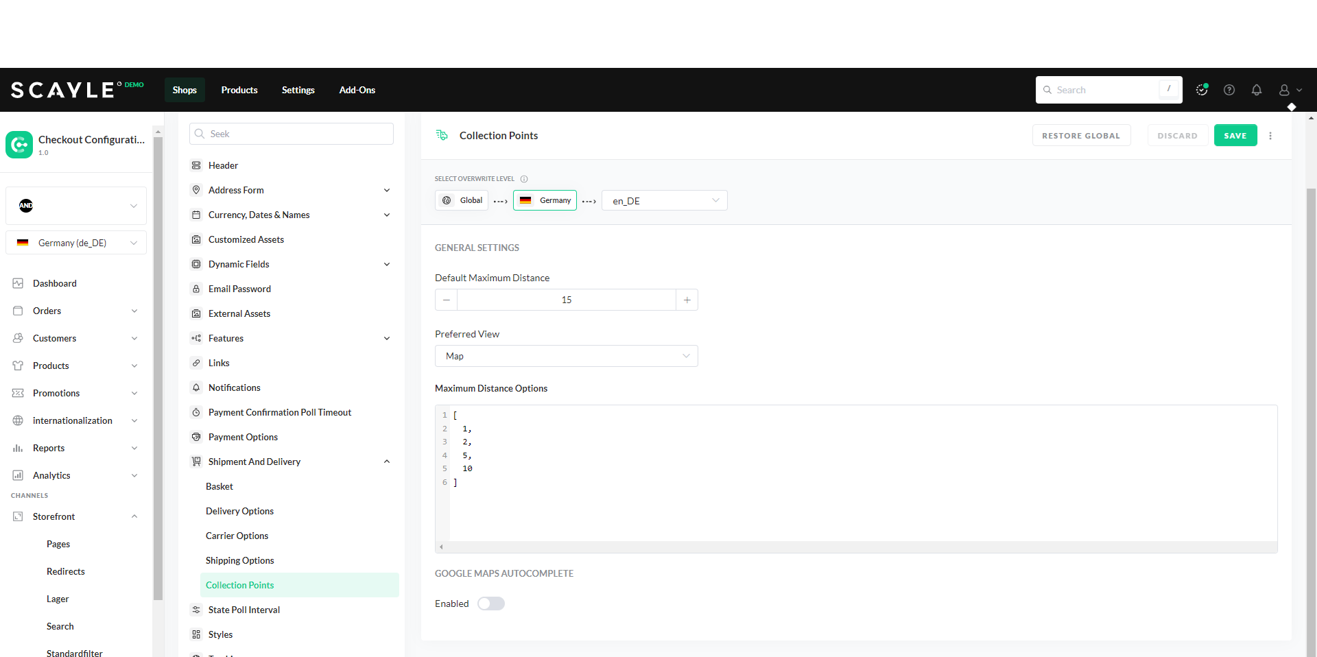Viewport: 1317px width, 657px height.
Task: Open the three-dot more options menu
Action: [x=1270, y=136]
